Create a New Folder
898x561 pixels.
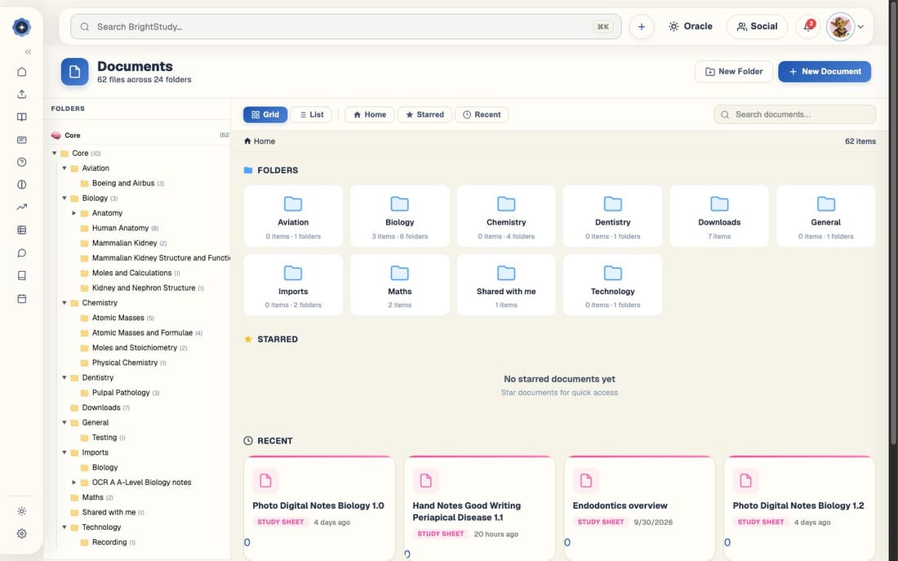(734, 72)
